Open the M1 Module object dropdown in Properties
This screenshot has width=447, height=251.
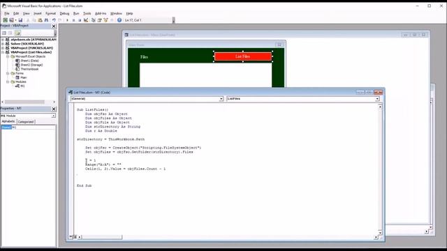pos(53,116)
